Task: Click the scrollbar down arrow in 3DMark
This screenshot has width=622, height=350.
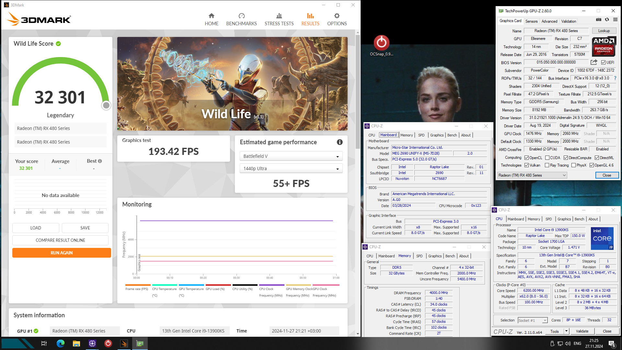Action: point(358,333)
